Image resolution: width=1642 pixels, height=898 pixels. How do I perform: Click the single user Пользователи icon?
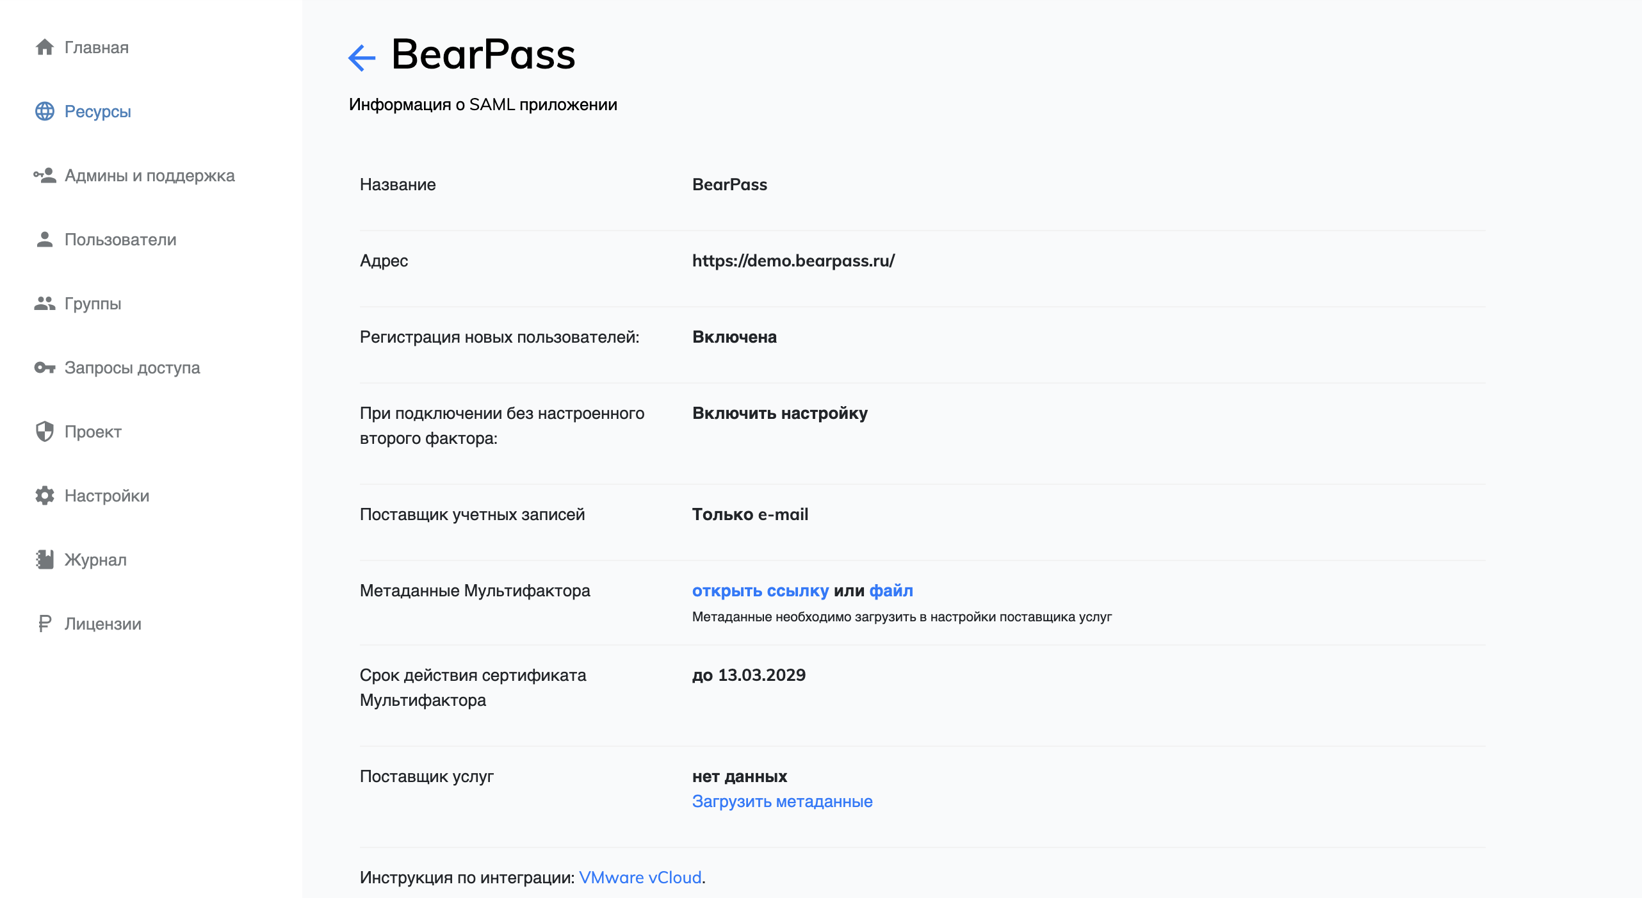click(45, 240)
